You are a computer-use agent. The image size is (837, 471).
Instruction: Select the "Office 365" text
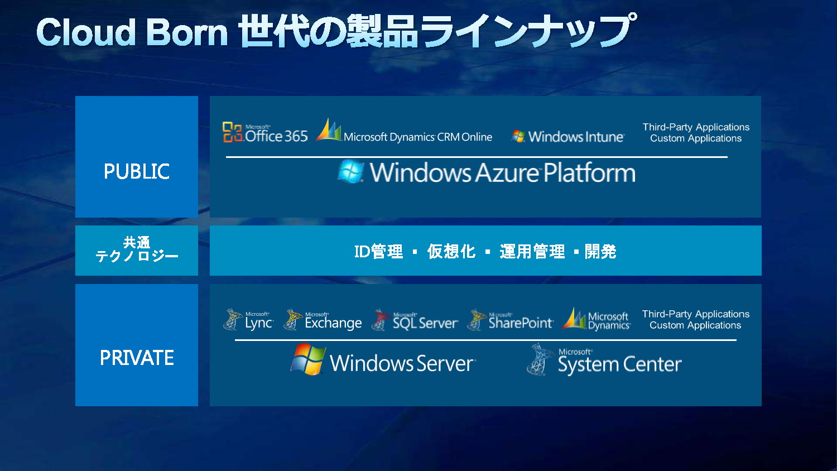(276, 136)
